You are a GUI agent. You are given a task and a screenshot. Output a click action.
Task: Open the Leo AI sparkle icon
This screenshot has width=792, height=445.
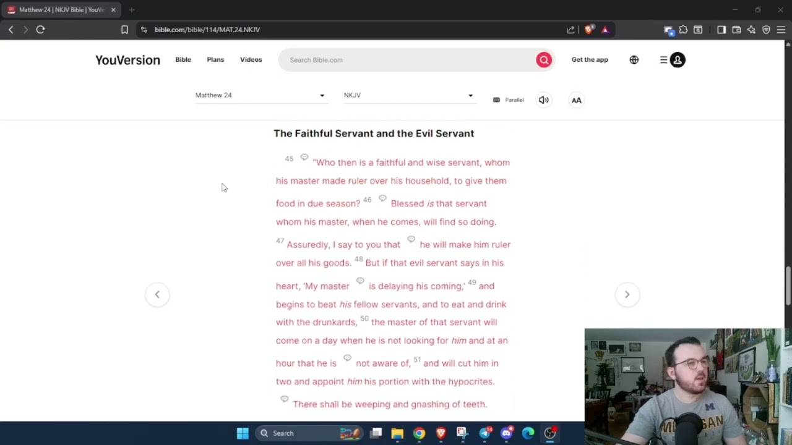[751, 30]
